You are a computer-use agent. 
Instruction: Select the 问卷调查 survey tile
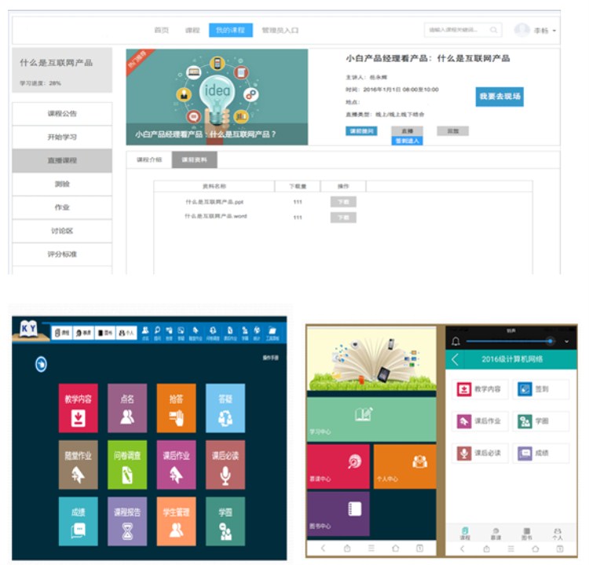(127, 464)
